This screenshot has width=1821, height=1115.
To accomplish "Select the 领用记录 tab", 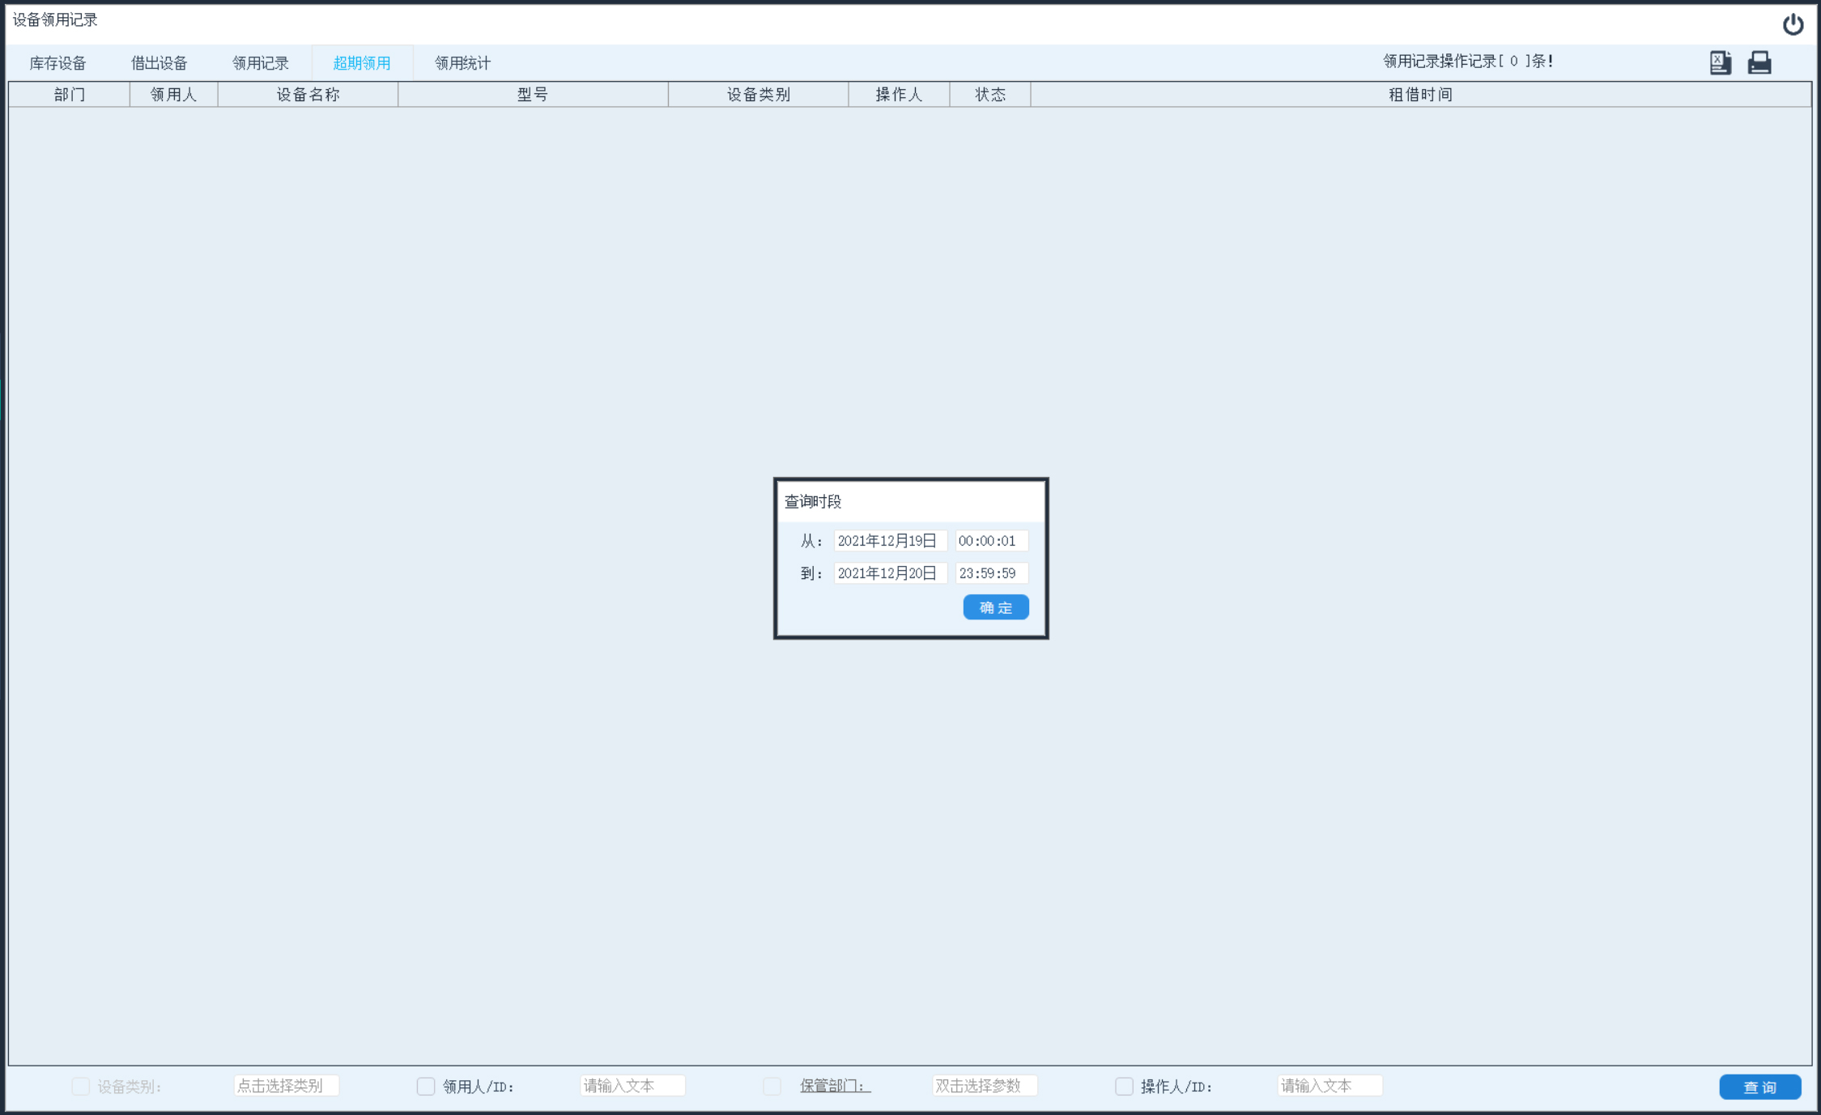I will 260,63.
